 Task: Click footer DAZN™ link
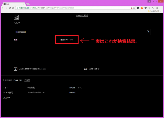click(6, 98)
